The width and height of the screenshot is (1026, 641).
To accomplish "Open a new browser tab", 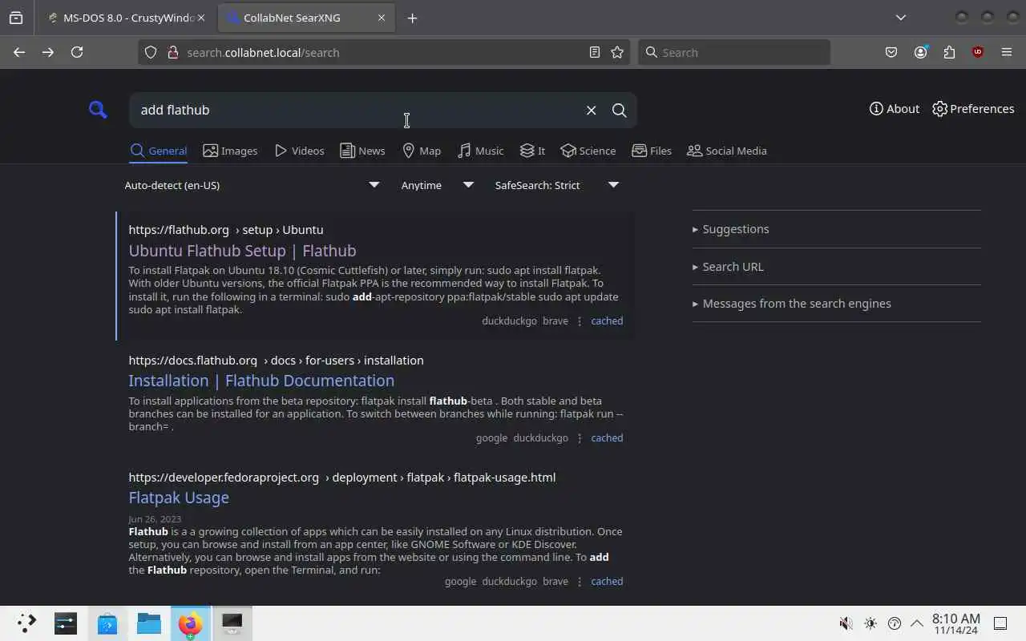I will tap(412, 18).
